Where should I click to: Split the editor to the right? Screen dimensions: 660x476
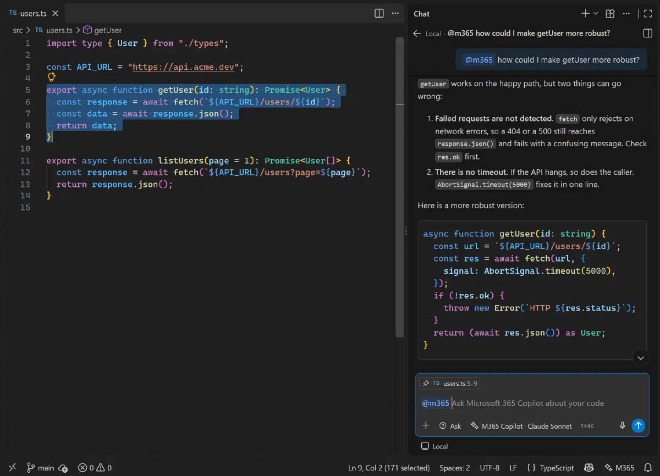(379, 13)
